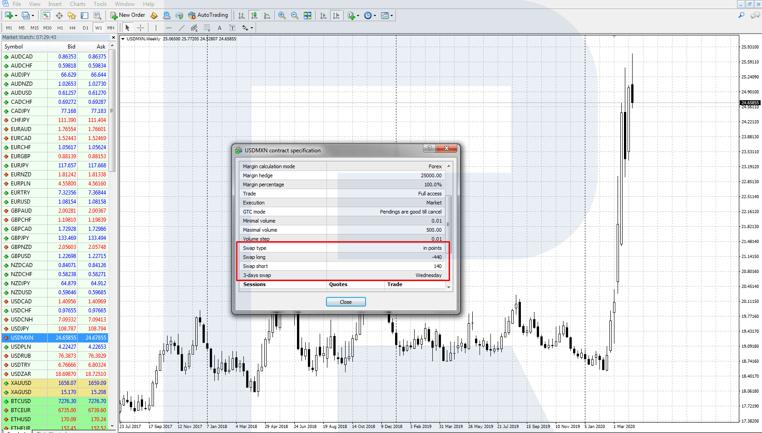
Task: Select the Crosshair cursor tool
Action: pyautogui.click(x=141, y=28)
